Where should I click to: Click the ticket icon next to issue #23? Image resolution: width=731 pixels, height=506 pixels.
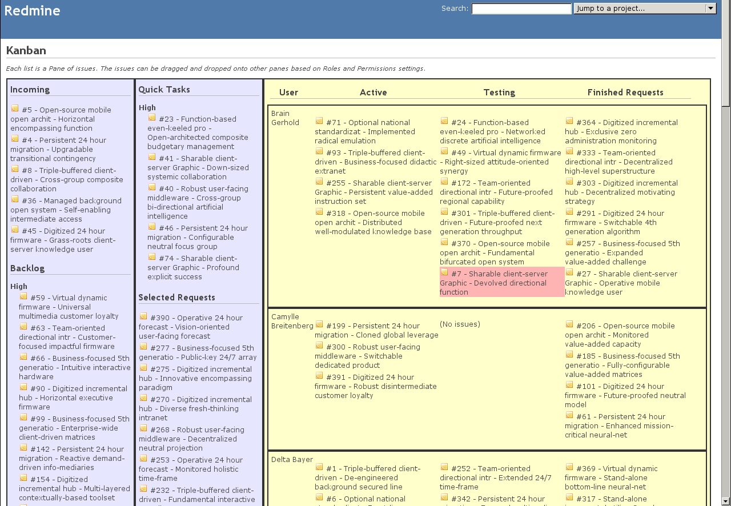152,118
